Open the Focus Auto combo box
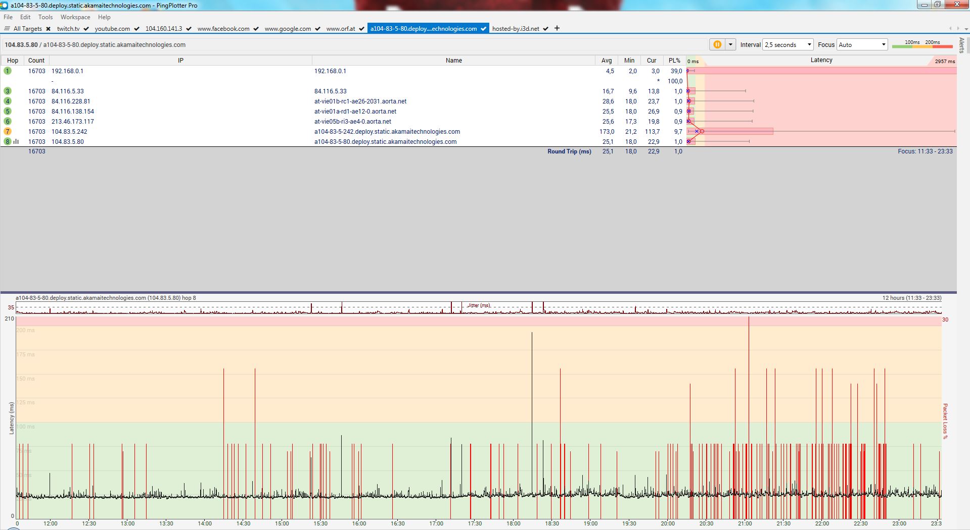The width and height of the screenshot is (970, 530). click(862, 44)
